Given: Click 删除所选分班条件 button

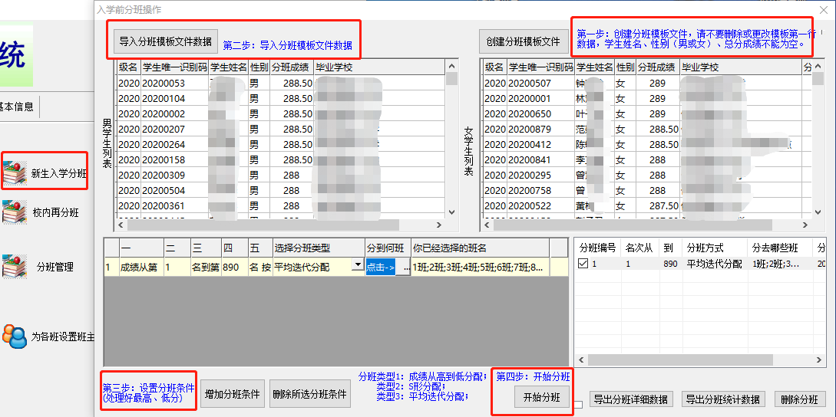Looking at the screenshot, I should pos(310,394).
